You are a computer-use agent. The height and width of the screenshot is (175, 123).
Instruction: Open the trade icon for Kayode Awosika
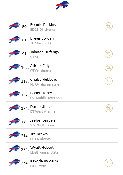coord(108,163)
